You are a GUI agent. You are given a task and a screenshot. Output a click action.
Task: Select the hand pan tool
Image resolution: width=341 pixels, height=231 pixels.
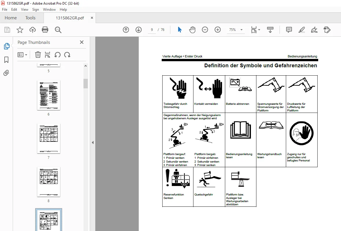coord(192,30)
